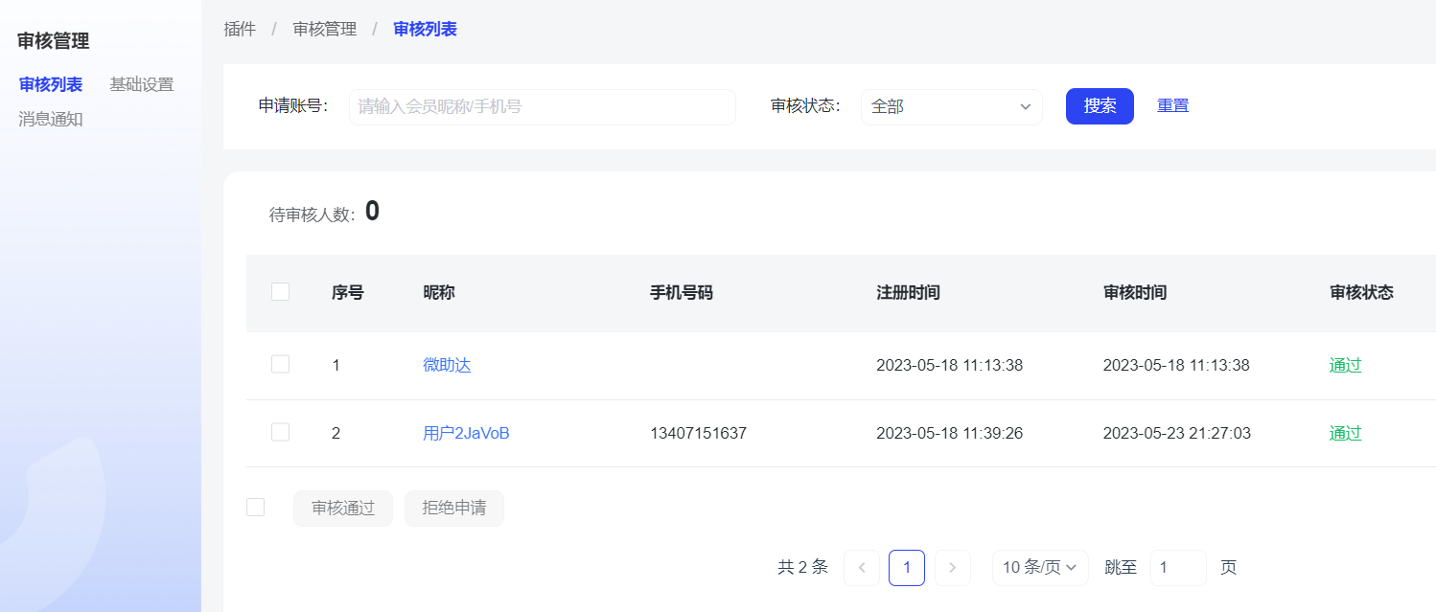Click the 审核状态 column header
The width and height of the screenshot is (1436, 612).
click(x=1361, y=293)
